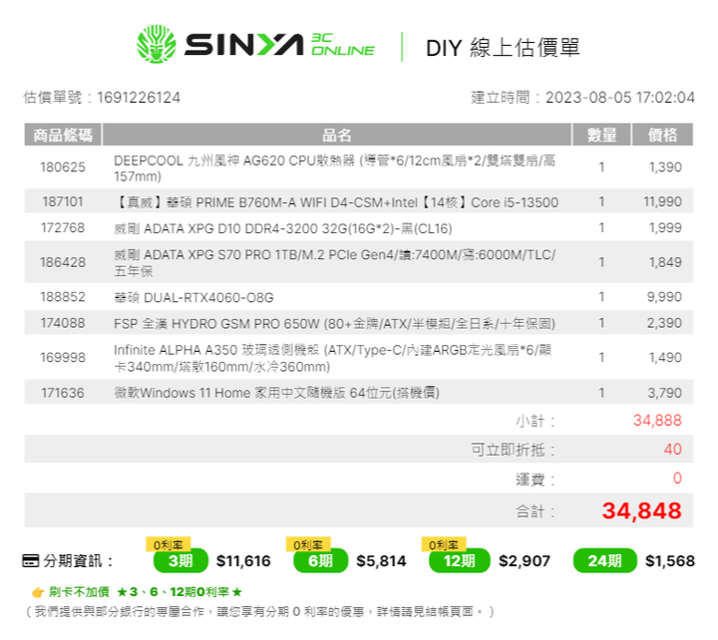Click the ADATA XPG S70 PRO 1TB item

[x=335, y=263]
